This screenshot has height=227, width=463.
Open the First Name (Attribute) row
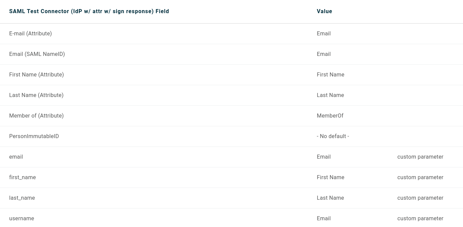pos(36,75)
